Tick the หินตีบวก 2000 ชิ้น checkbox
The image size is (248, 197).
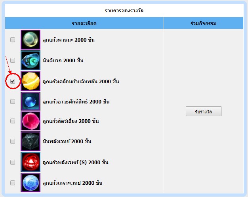[x=13, y=60]
